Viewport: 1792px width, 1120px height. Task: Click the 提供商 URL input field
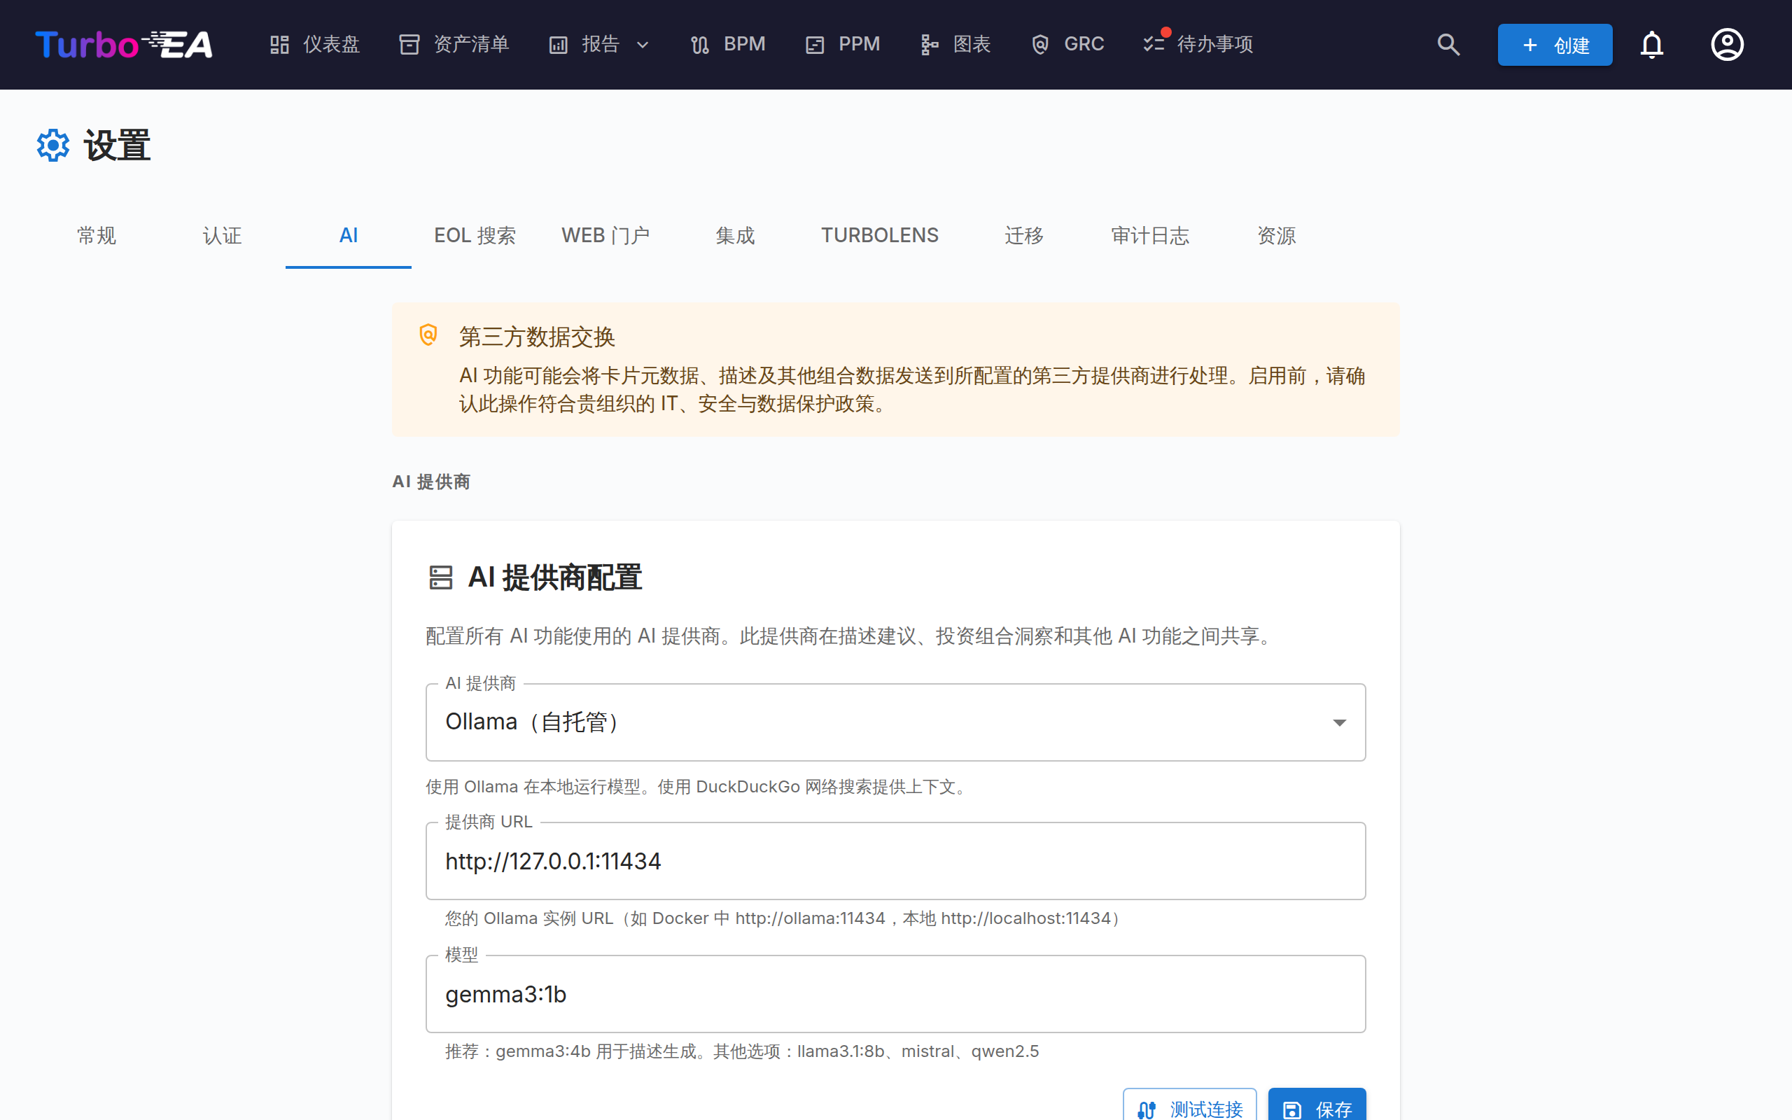point(895,862)
